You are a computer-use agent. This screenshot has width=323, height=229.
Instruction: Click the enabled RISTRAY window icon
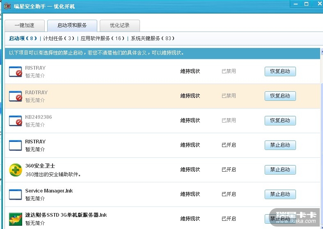click(x=16, y=145)
